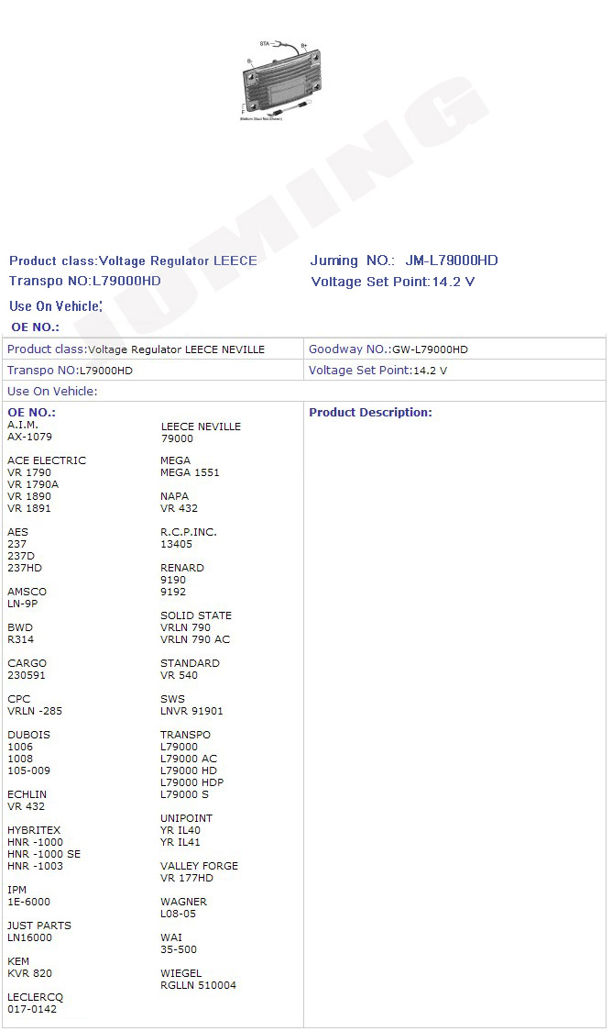Click the table cell 'Transpo NO:L79000HD'
This screenshot has width=612, height=1031.
coord(153,371)
